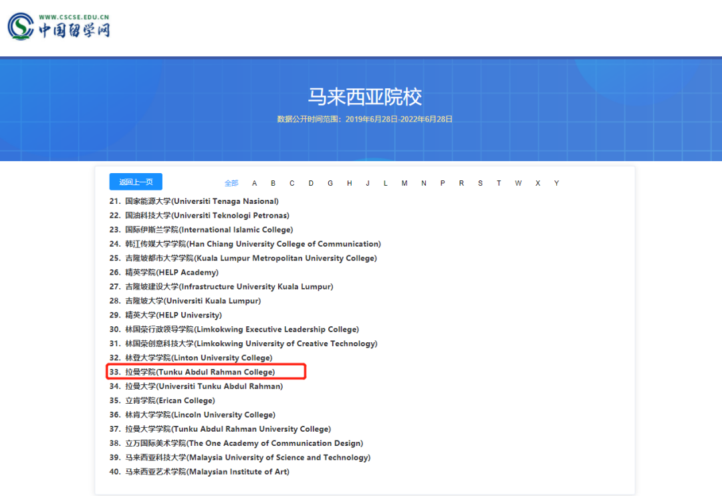Filter schools by letter P
722x496 pixels.
click(443, 183)
